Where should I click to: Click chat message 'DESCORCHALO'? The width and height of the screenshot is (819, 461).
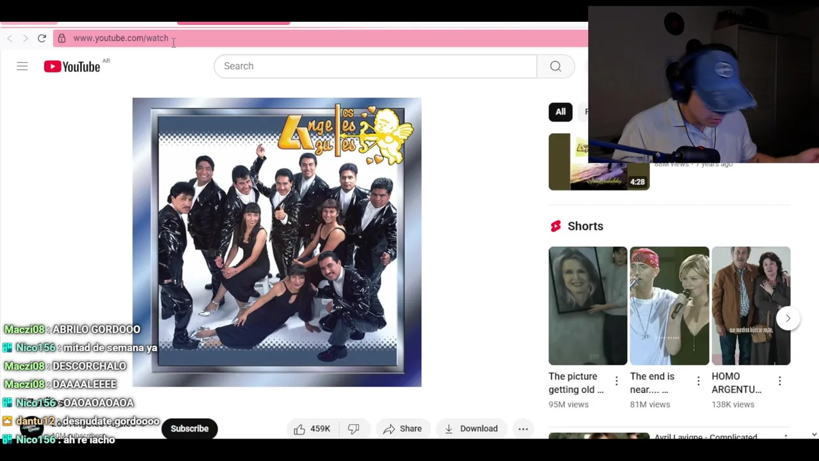[90, 366]
